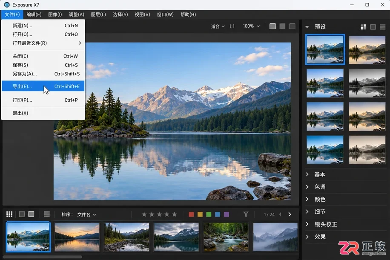This screenshot has width=390, height=260.
Task: Open the 100% zoom dropdown
Action: (251, 26)
